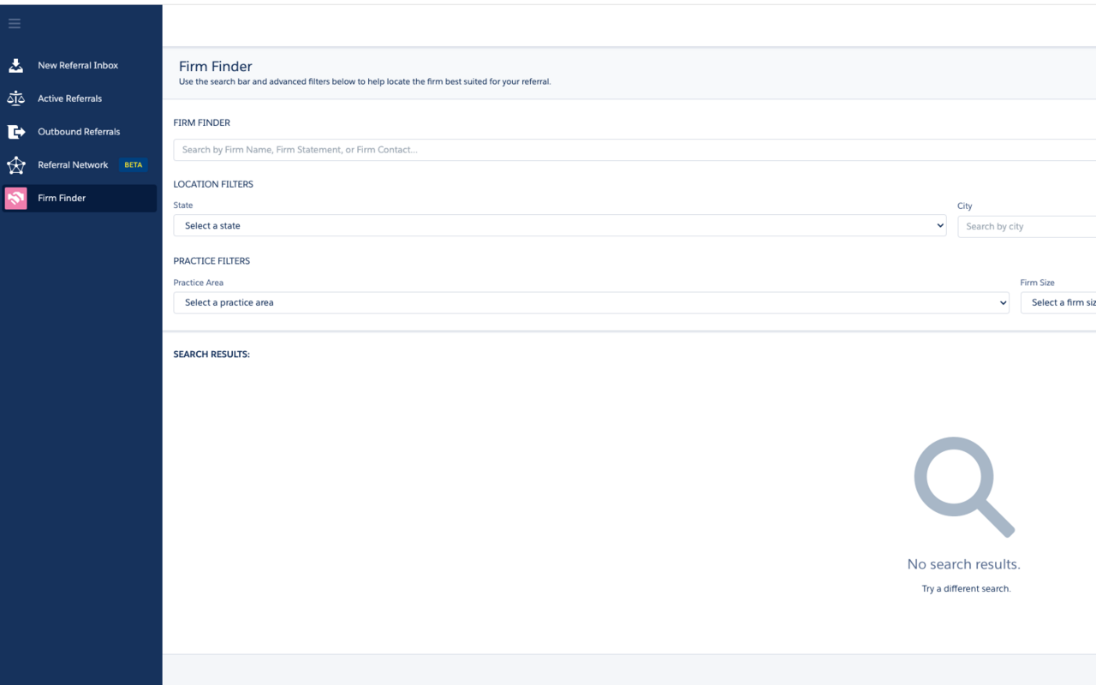The image size is (1096, 685).
Task: Click the Practice Area label
Action: click(x=199, y=283)
